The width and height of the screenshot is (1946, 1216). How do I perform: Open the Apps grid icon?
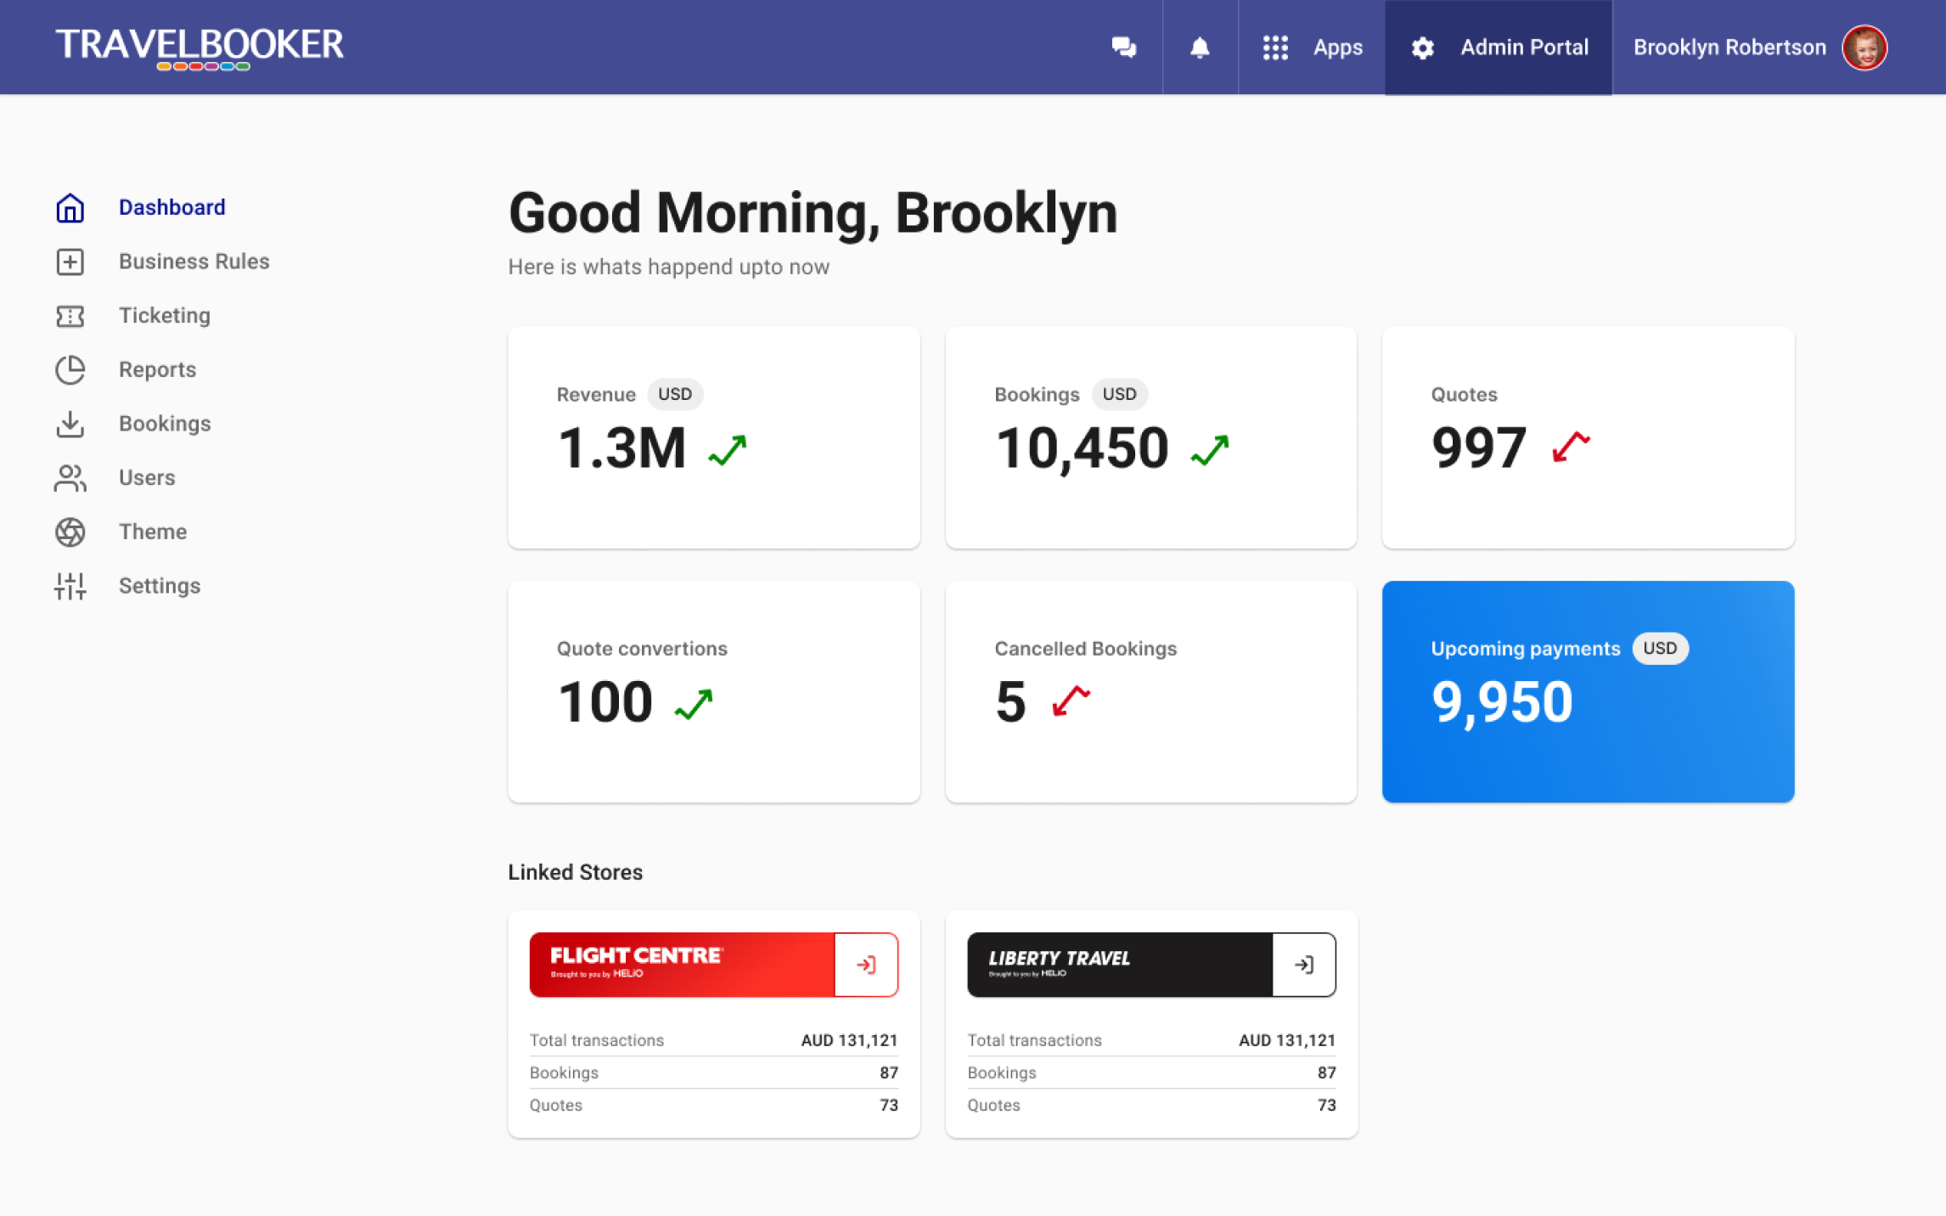coord(1274,48)
